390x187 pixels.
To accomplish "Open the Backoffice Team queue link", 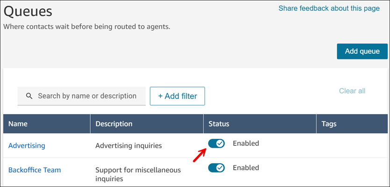I will pyautogui.click(x=35, y=170).
